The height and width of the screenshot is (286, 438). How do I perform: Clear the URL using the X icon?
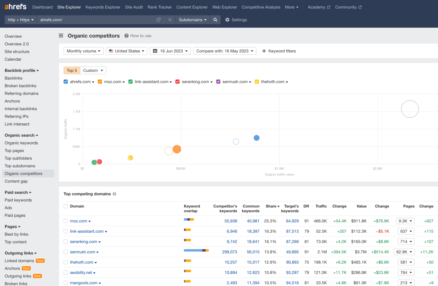(x=170, y=20)
